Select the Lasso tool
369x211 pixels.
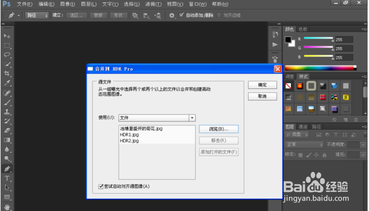(x=7, y=55)
